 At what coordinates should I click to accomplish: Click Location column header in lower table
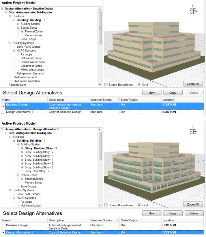(182, 220)
